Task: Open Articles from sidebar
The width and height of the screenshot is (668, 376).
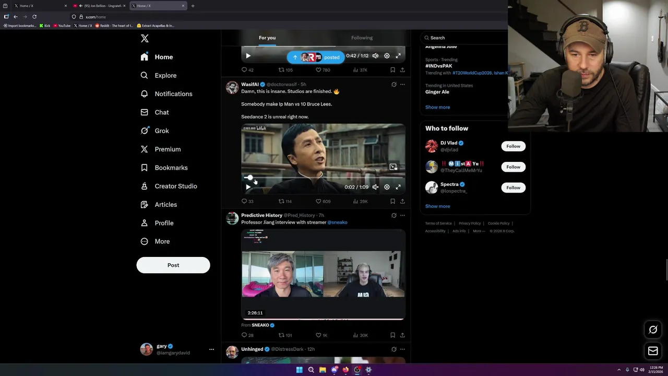Action: click(x=159, y=205)
